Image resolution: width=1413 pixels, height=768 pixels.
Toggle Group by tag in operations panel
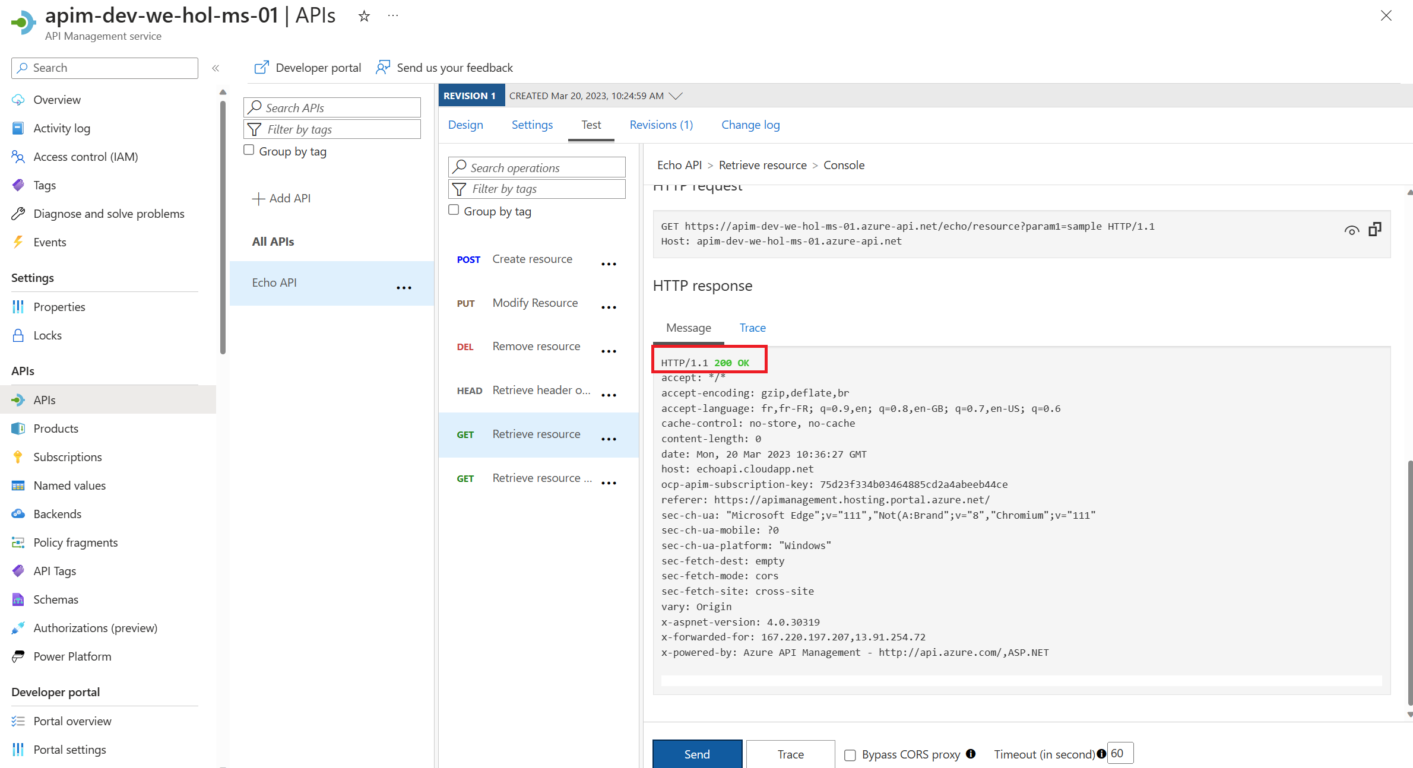pyautogui.click(x=454, y=210)
